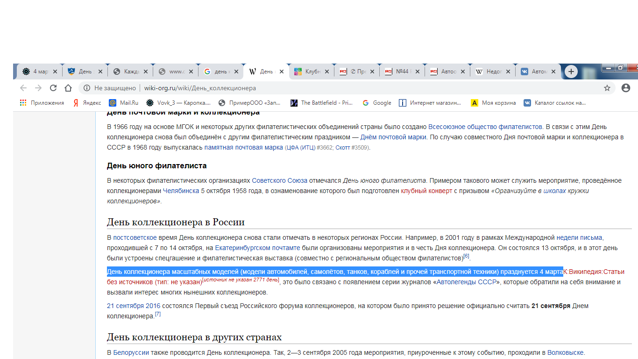The height and width of the screenshot is (359, 638).
Task: Switch to the 'Клубн' tab
Action: [309, 72]
